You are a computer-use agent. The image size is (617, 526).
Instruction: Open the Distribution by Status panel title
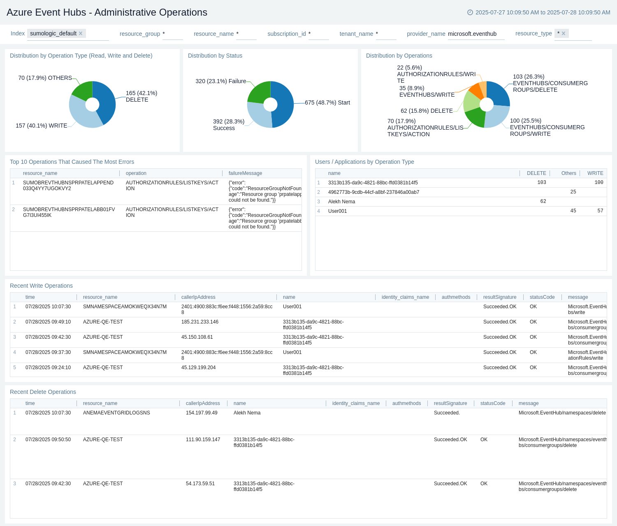tap(215, 56)
